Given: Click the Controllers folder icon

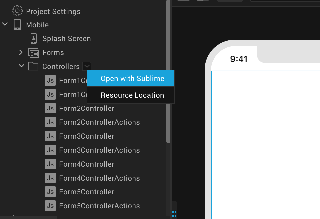Looking at the screenshot, I should 33,66.
